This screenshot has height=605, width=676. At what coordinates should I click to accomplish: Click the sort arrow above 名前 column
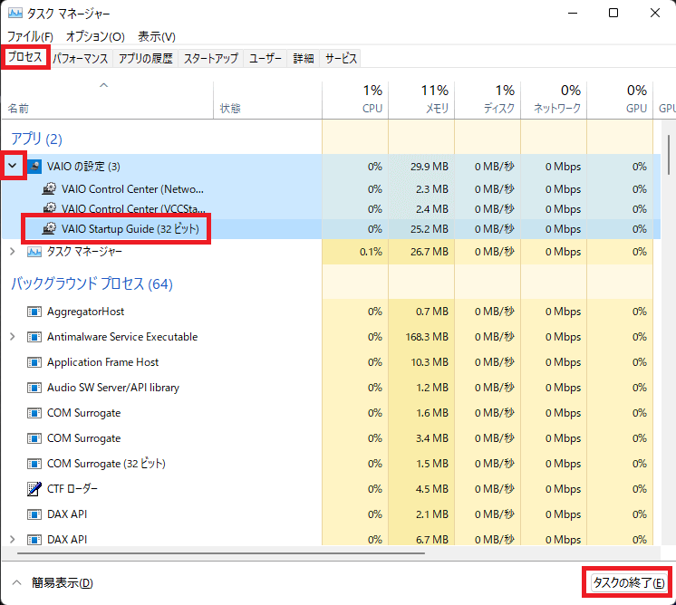(x=104, y=85)
